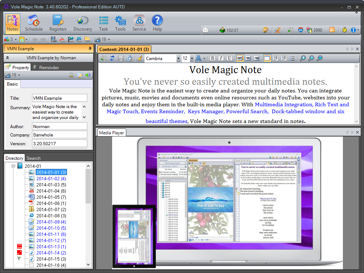364x273 pixels.
Task: Open the Service module
Action: (x=139, y=23)
